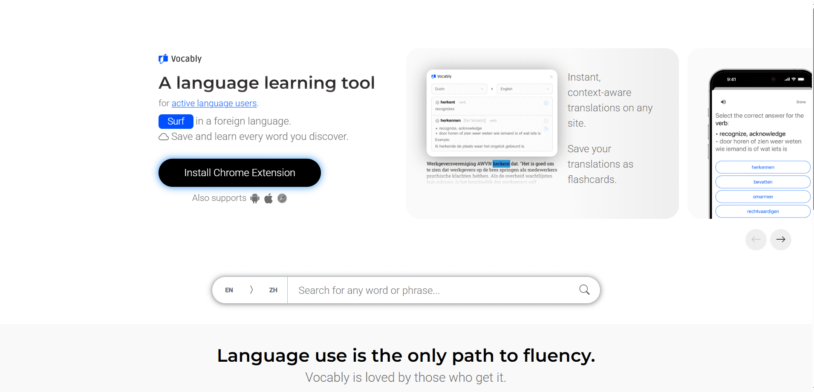
Task: Click the Vocably logo icon
Action: (x=163, y=59)
